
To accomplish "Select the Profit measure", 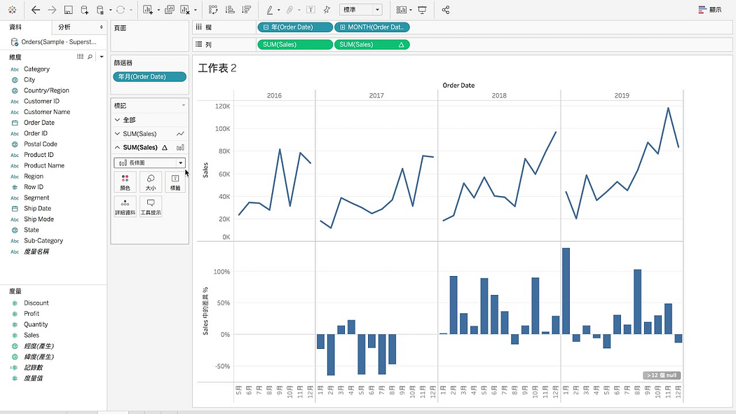I will tap(32, 314).
